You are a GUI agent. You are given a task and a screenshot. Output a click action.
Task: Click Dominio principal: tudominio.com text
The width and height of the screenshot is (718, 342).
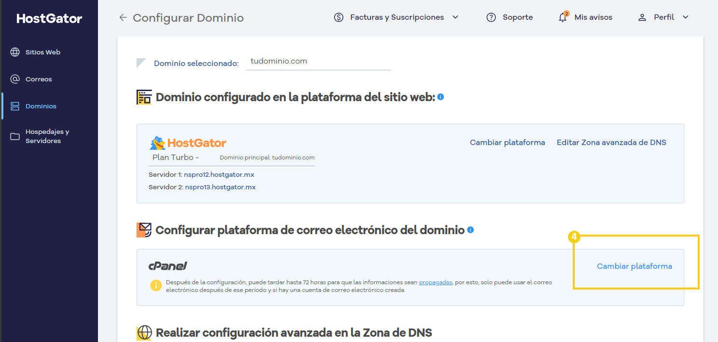pos(267,158)
